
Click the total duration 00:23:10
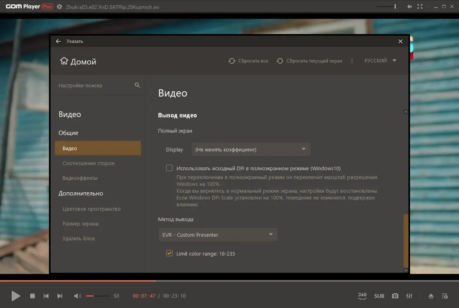tap(175, 296)
